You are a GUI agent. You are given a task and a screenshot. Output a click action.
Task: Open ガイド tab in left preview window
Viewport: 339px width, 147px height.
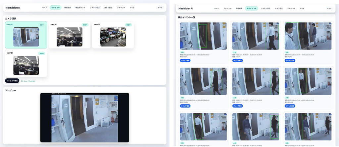[132, 8]
